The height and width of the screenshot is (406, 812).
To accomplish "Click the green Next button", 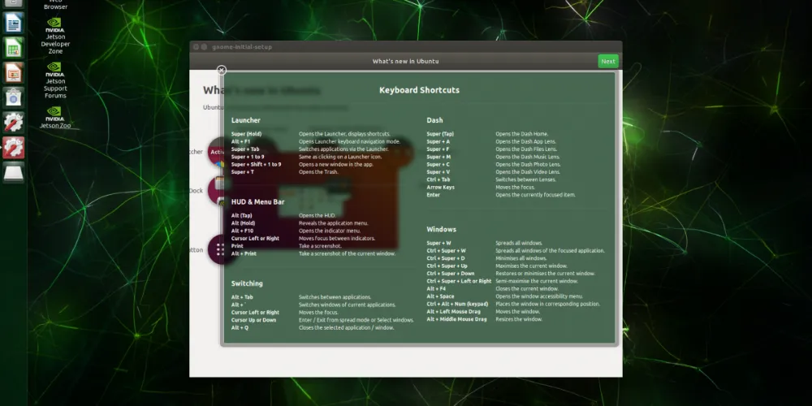I will click(608, 61).
